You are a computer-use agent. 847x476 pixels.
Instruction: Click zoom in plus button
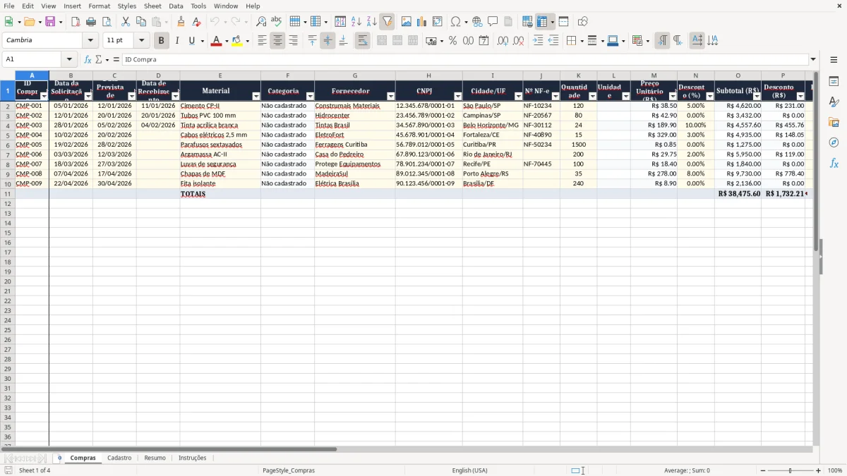coord(819,470)
